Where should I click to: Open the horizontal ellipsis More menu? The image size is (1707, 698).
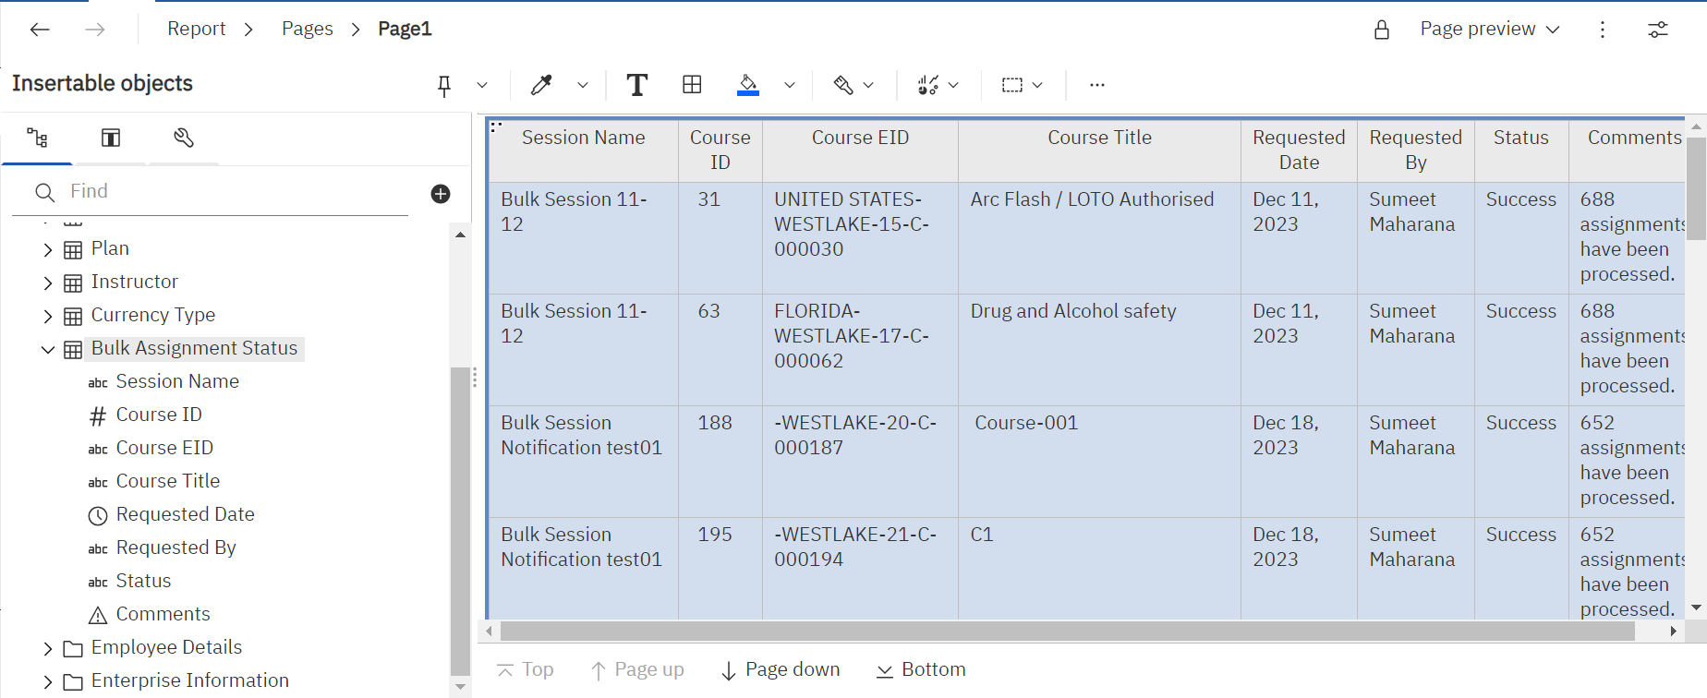click(x=1096, y=85)
